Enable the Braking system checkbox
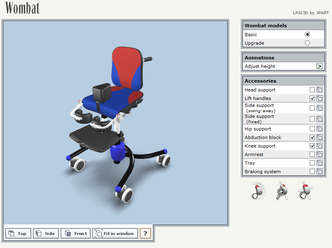332x248 pixels. click(312, 171)
